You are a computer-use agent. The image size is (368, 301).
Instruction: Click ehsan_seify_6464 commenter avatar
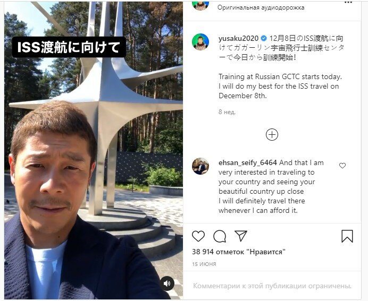[x=200, y=166]
